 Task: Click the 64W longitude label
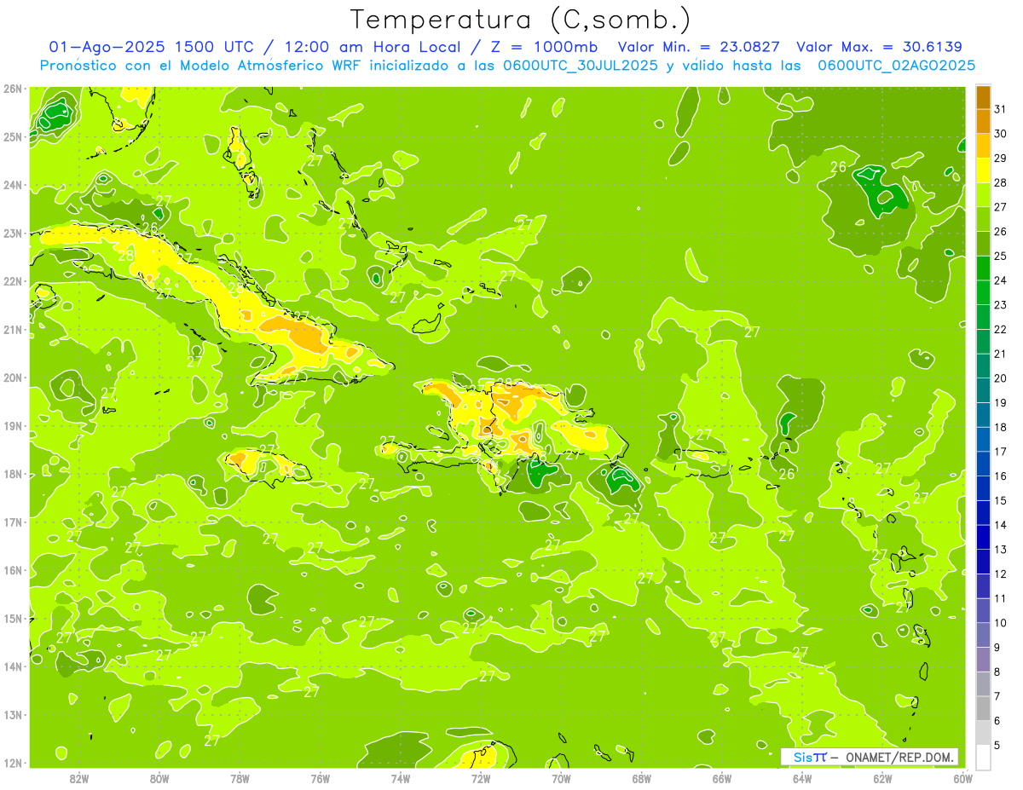tap(802, 778)
